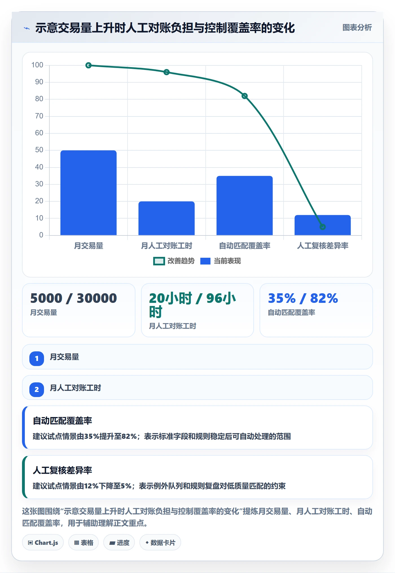Click the green trend point above 月交易量
The width and height of the screenshot is (395, 573).
88,65
